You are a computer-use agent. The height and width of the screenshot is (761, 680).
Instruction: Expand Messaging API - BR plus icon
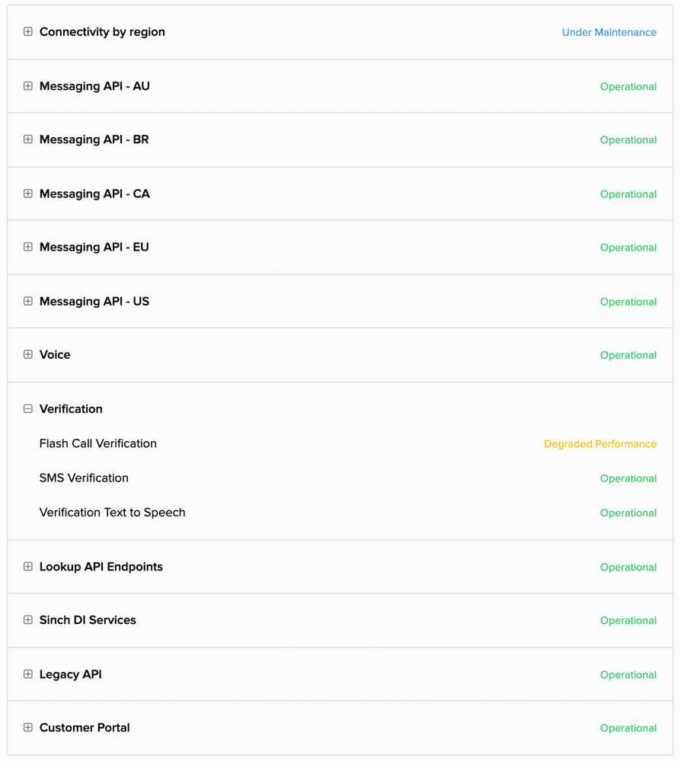(x=28, y=139)
